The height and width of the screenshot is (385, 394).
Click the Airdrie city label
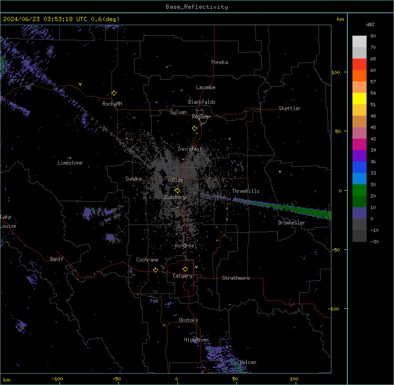click(184, 246)
